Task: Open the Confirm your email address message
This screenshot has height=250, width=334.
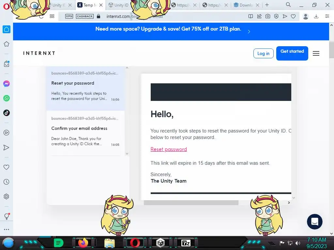Action: (85, 133)
